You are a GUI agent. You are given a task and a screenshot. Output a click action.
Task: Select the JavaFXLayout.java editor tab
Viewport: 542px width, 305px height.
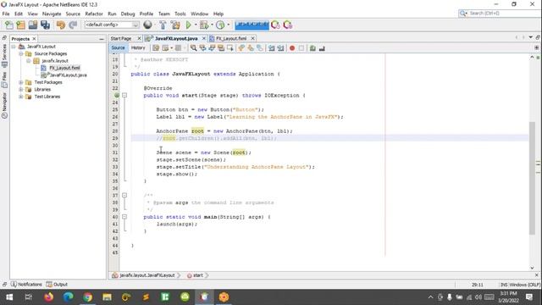[x=176, y=38]
